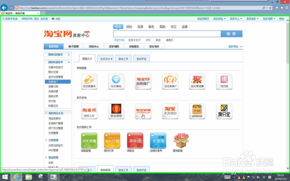
Task: Switch to 采购批发 navigation tab
Action: (x=134, y=47)
